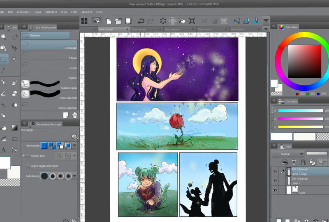Select the Airbrush tool
The width and height of the screenshot is (329, 222).
pyautogui.click(x=14, y=83)
